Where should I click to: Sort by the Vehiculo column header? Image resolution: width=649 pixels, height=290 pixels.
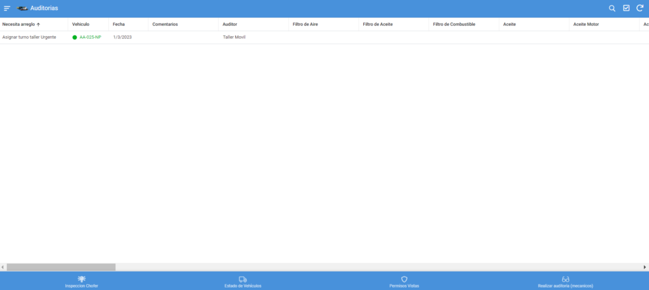coord(80,24)
